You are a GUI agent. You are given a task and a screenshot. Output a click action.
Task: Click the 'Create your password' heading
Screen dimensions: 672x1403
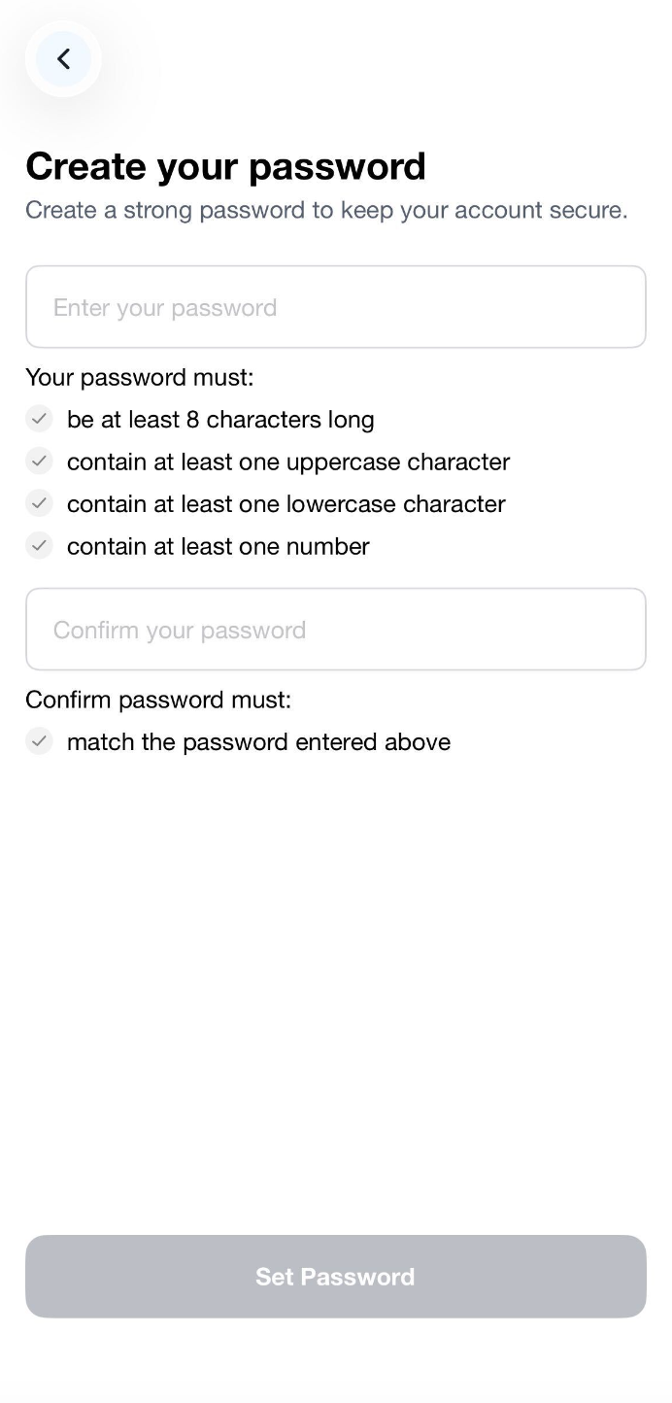pyautogui.click(x=225, y=167)
